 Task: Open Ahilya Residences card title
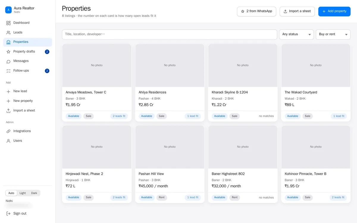pyautogui.click(x=152, y=92)
